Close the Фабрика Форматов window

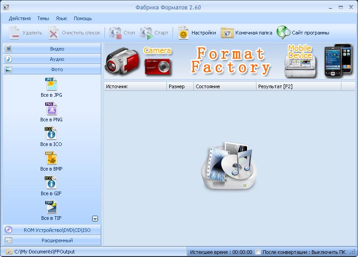pyautogui.click(x=351, y=7)
